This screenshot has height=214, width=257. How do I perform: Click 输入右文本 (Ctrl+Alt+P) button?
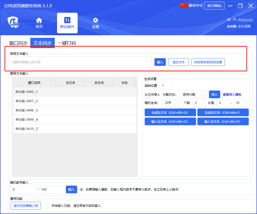[223, 121]
